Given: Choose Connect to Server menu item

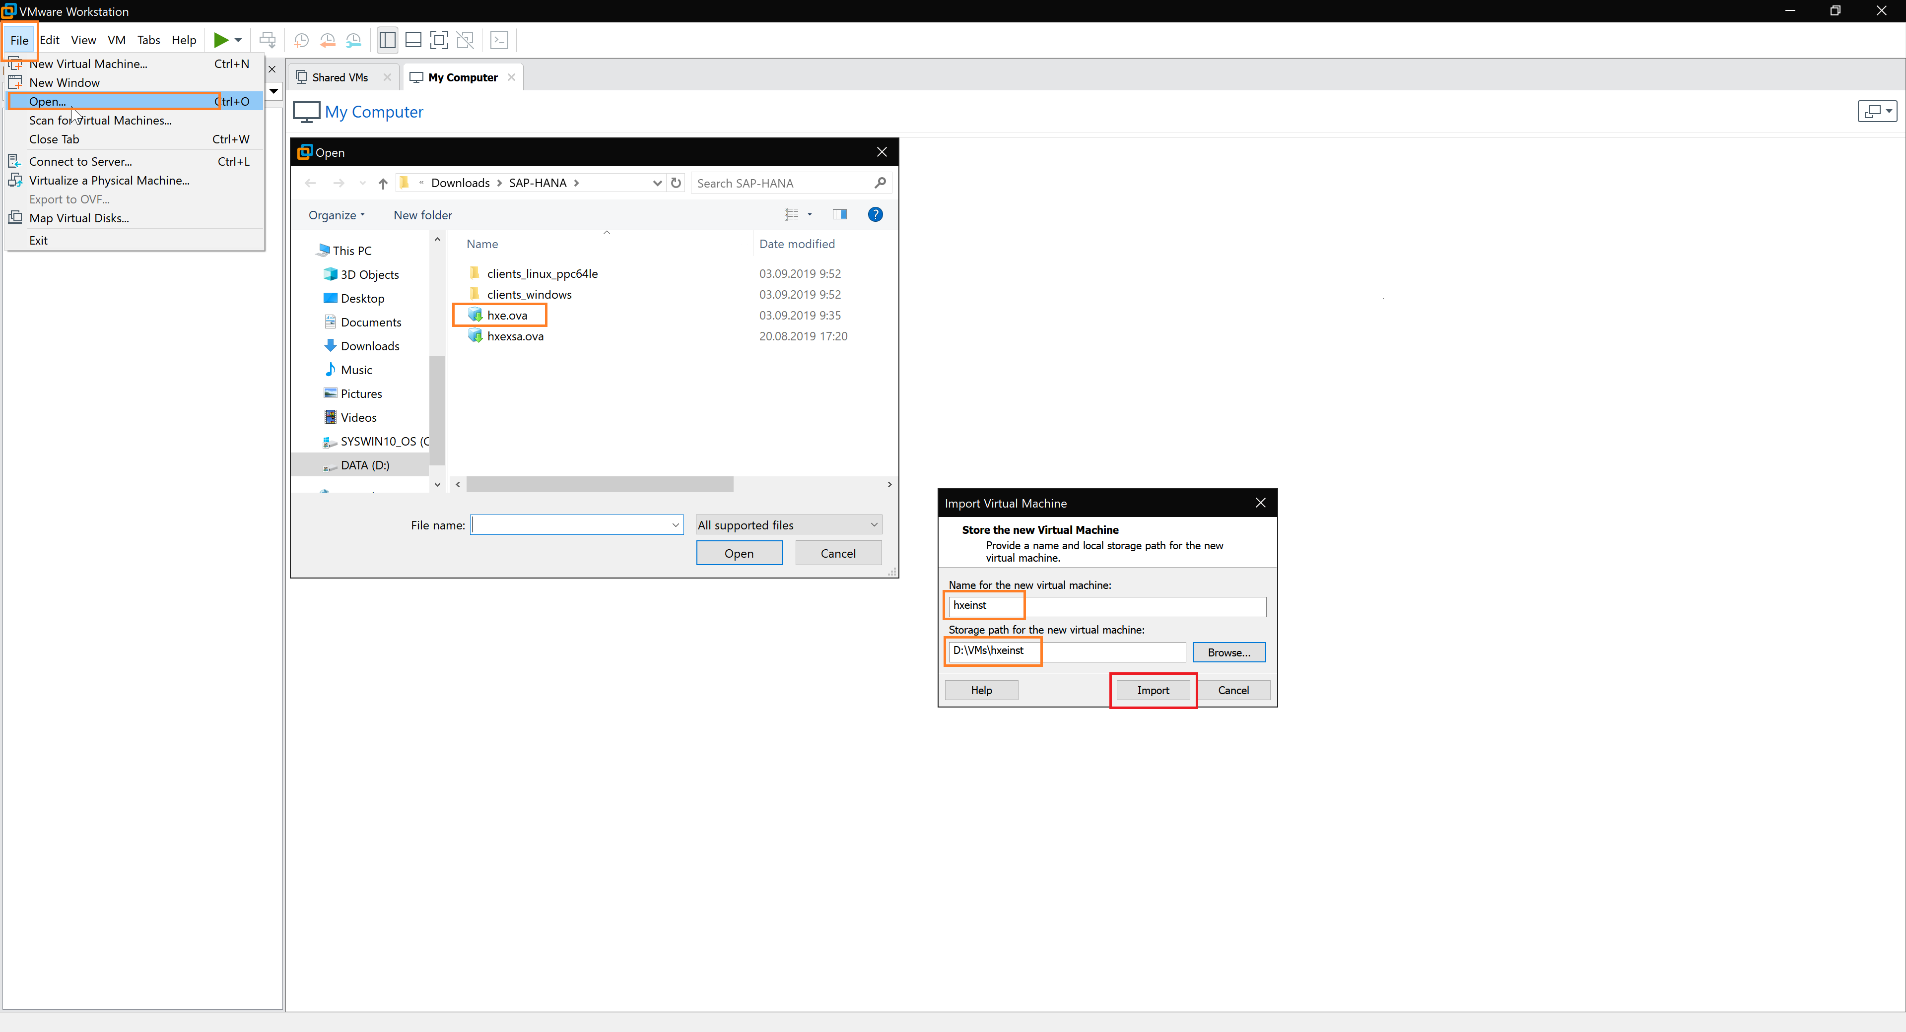Looking at the screenshot, I should [x=135, y=161].
